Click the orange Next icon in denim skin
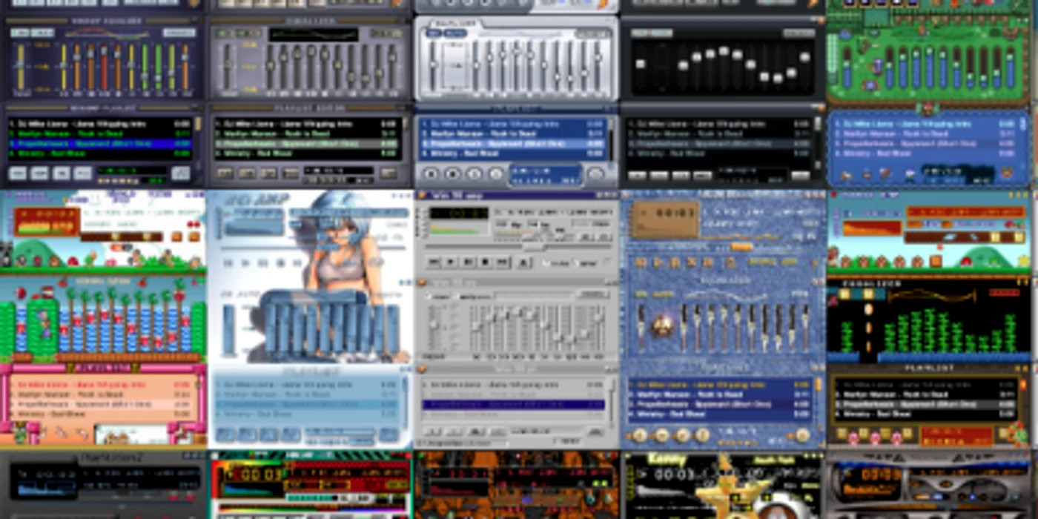 click(x=709, y=262)
